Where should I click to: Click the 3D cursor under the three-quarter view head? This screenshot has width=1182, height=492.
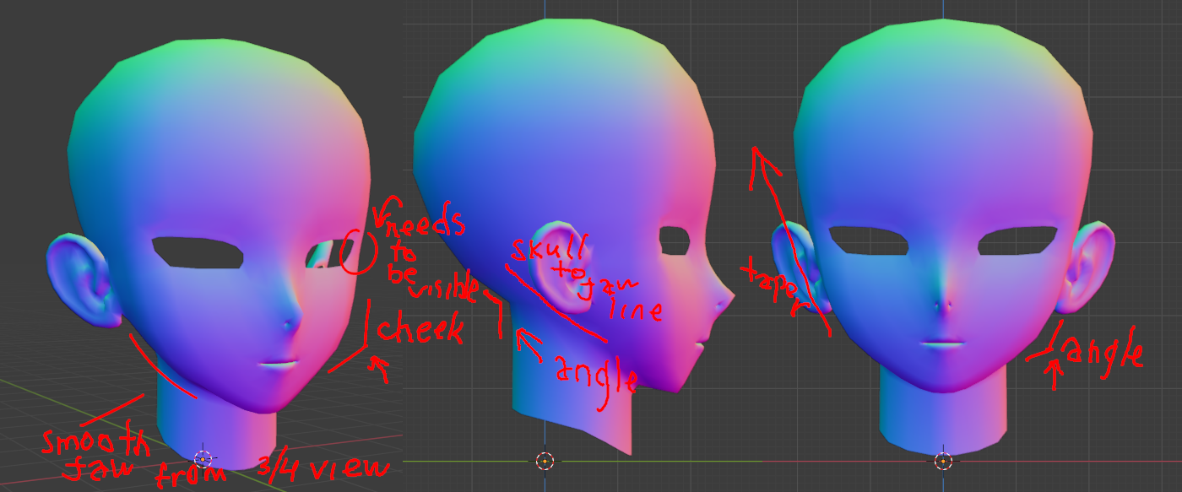tap(203, 458)
